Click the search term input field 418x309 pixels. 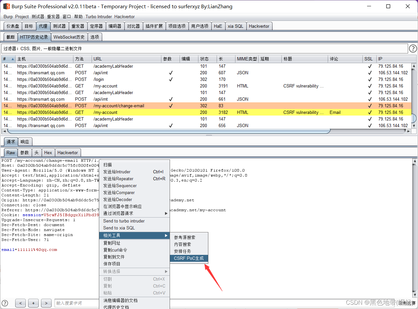pyautogui.click(x=77, y=303)
